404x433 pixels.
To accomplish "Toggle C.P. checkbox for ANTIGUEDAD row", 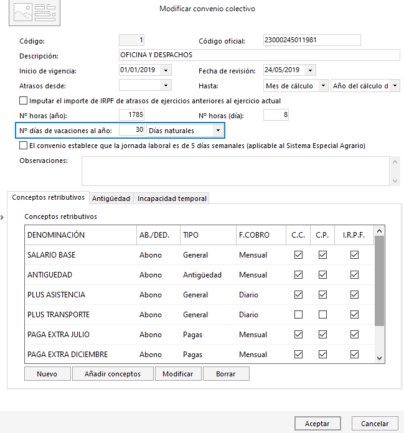I will point(322,275).
